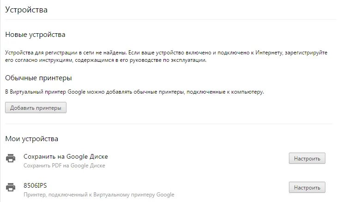Select the Сохранить на Google Диске device title

(x=66, y=156)
